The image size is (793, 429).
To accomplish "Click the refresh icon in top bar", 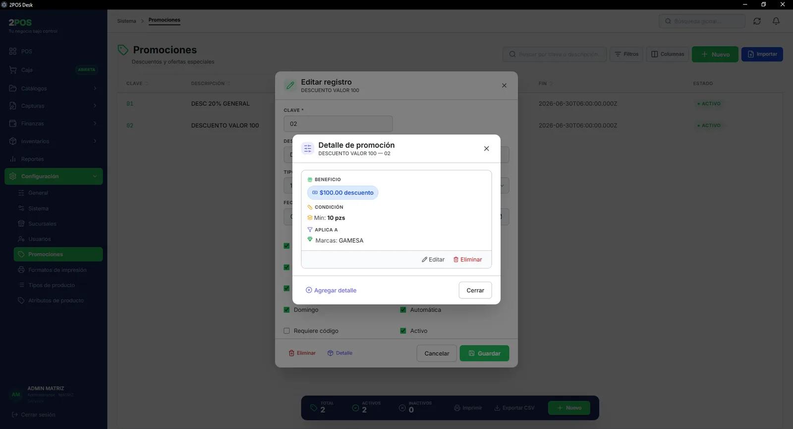I will tap(757, 21).
